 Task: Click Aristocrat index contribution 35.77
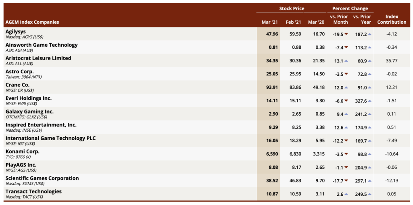click(392, 61)
